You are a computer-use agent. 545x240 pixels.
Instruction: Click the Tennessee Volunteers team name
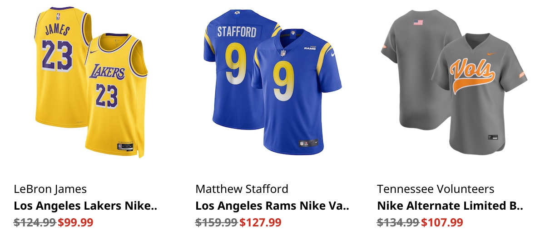pos(436,189)
